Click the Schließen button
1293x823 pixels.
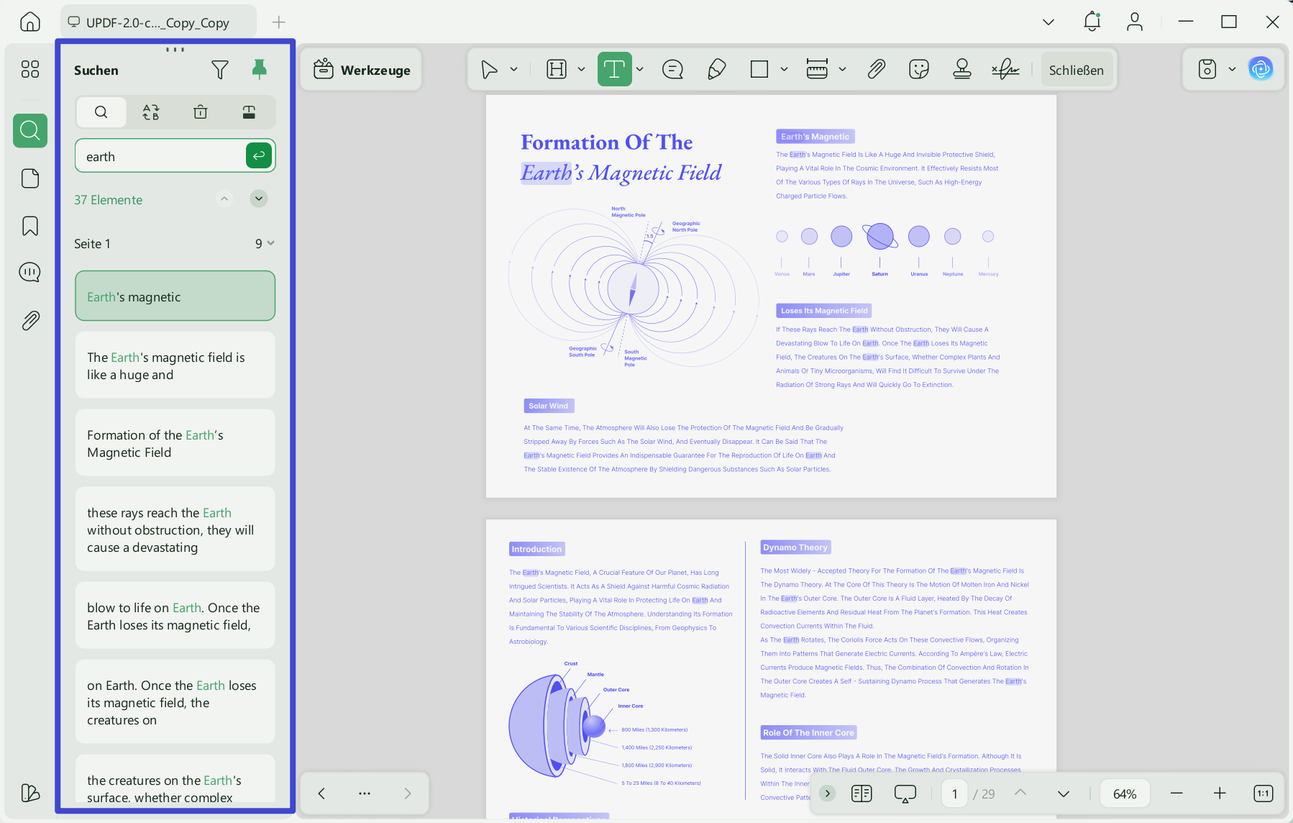(x=1077, y=70)
